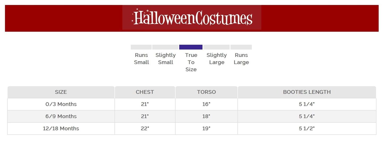Select the 0/3 Months size row
The height and width of the screenshot is (142, 383).
pyautogui.click(x=61, y=104)
